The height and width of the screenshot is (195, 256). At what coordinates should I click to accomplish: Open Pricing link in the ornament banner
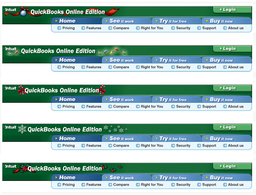coord(68,28)
